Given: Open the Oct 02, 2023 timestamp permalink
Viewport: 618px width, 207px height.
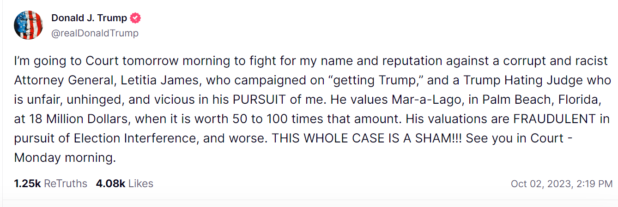Looking at the screenshot, I should [x=561, y=184].
